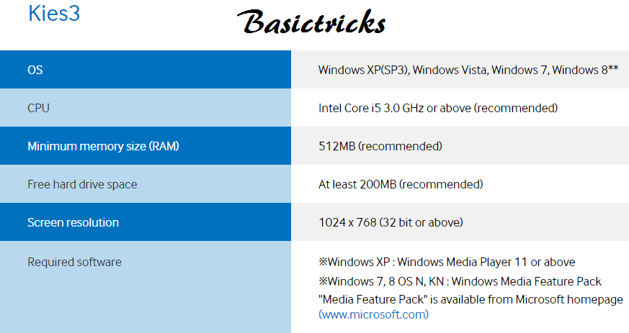The width and height of the screenshot is (629, 333).
Task: Click the Required software label
Action: pos(74,262)
